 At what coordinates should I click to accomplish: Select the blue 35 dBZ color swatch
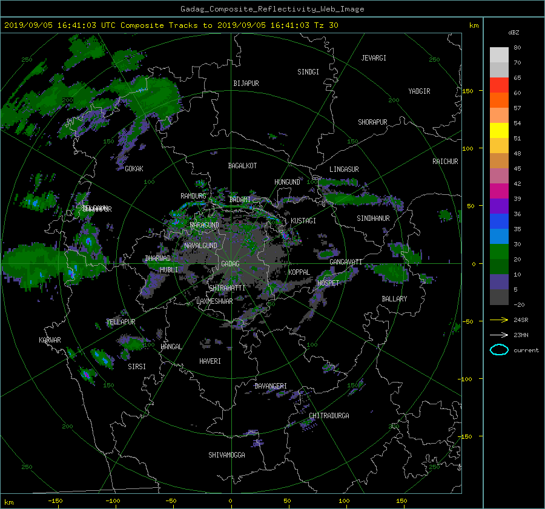499,222
